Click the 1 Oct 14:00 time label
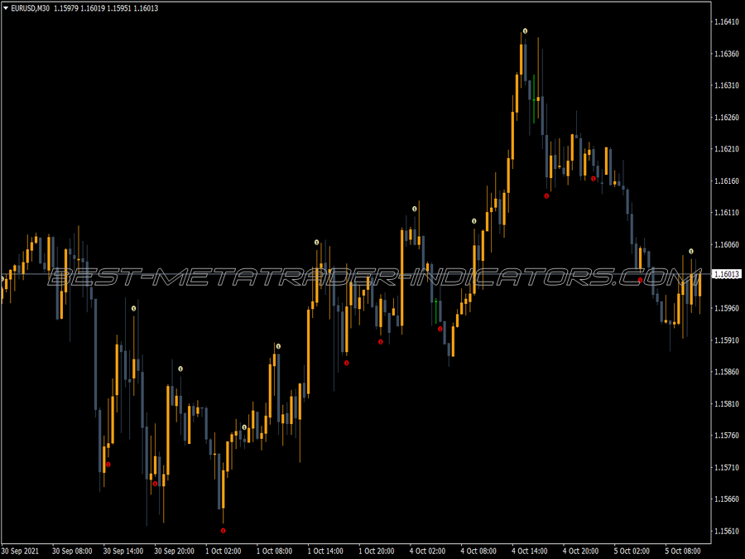Image resolution: width=745 pixels, height=559 pixels. (x=325, y=551)
